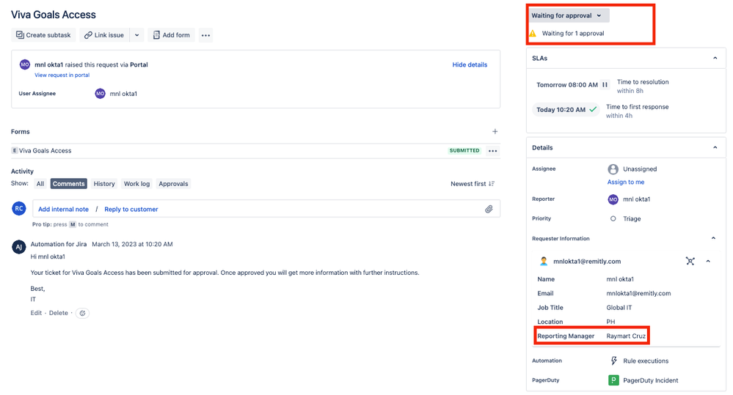
Task: Click the Job Title value Global IT
Action: click(619, 308)
